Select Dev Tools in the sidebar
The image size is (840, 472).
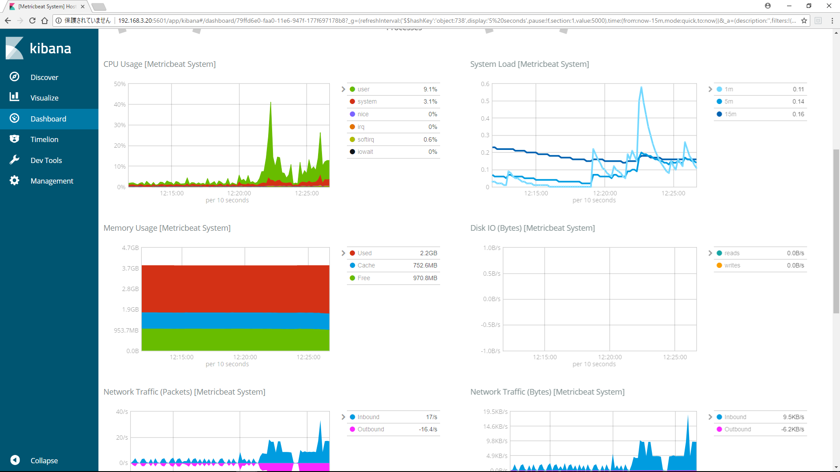[46, 160]
